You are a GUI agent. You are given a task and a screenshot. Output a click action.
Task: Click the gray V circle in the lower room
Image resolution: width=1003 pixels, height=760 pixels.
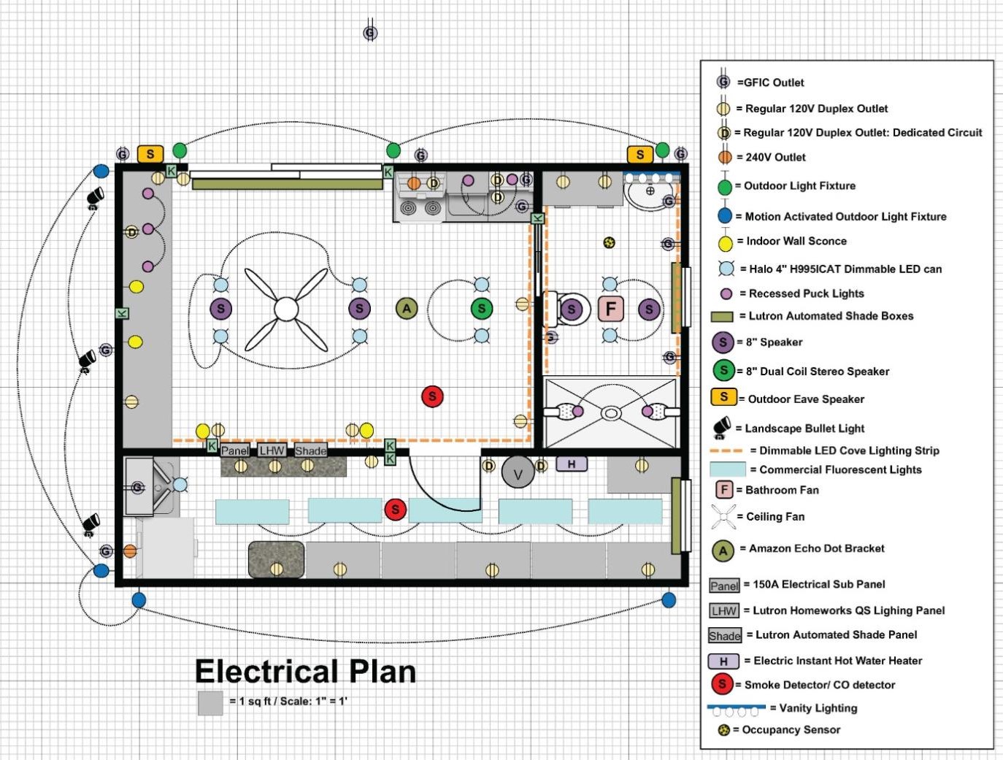point(518,473)
